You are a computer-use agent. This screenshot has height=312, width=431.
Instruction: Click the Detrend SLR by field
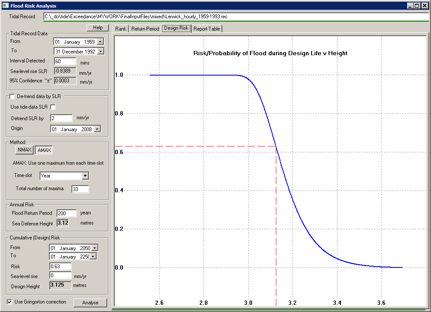tap(61, 118)
